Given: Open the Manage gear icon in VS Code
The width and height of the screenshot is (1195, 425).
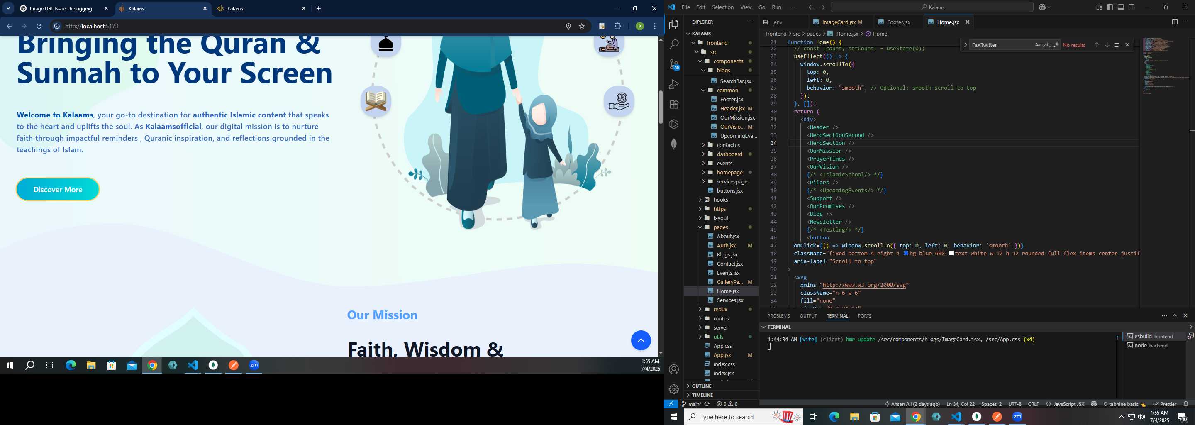Looking at the screenshot, I should [x=674, y=389].
